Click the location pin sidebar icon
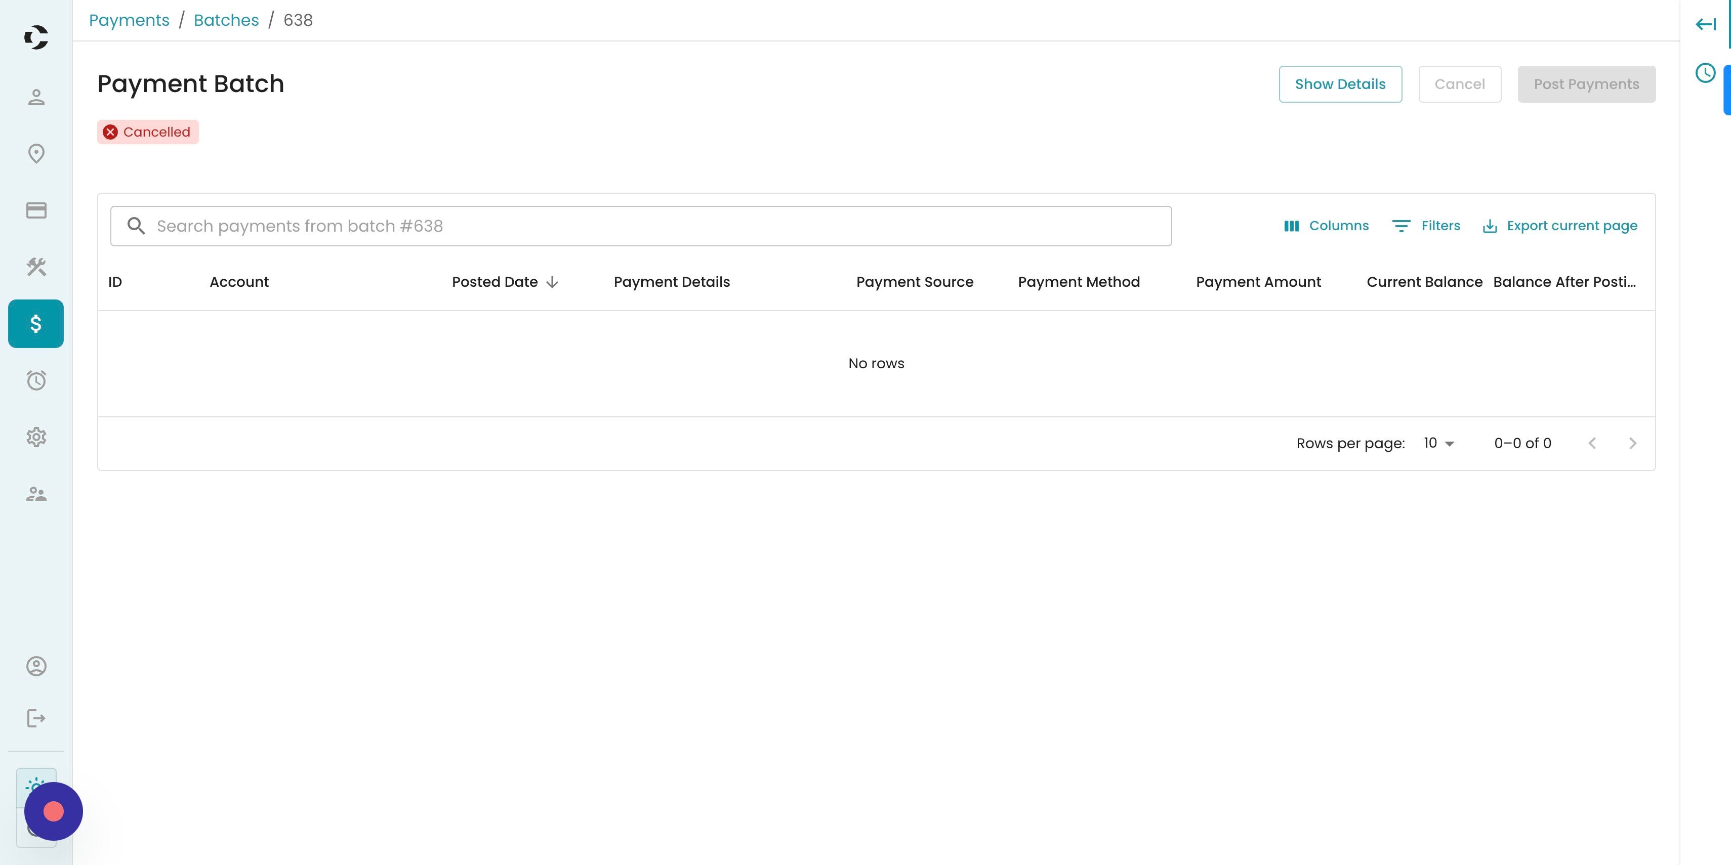This screenshot has height=865, width=1731. click(x=36, y=154)
